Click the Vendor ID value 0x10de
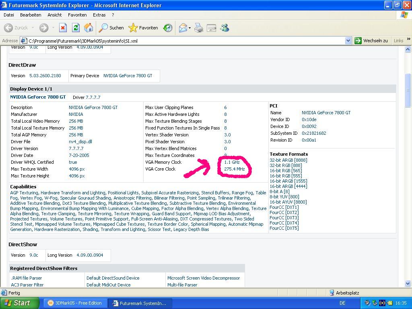 (x=309, y=119)
